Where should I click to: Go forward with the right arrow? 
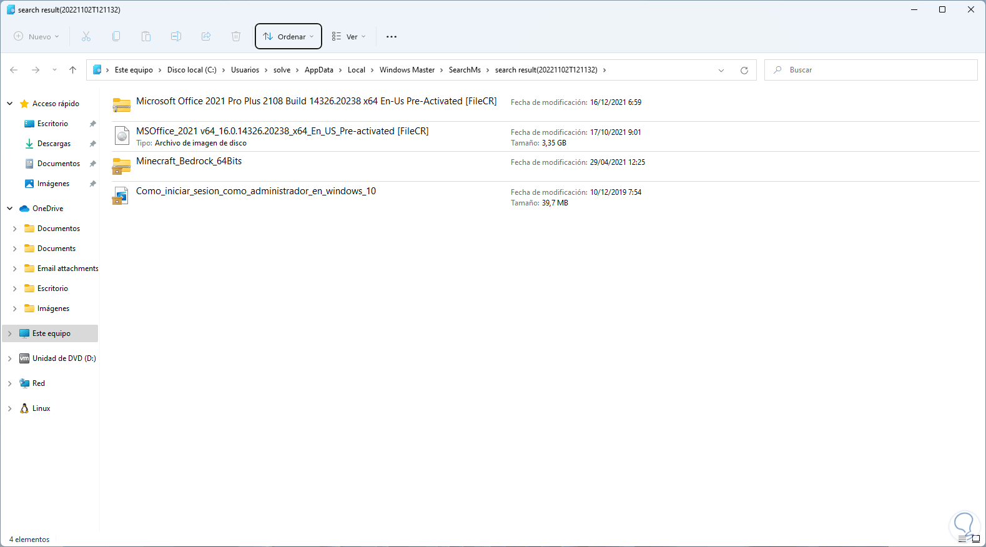(x=36, y=70)
